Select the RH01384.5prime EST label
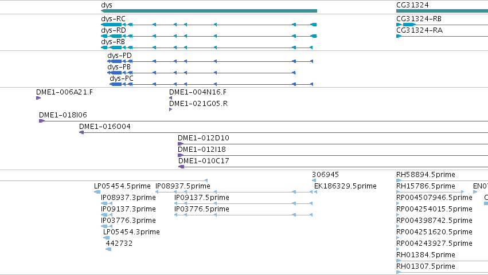The width and height of the screenshot is (488, 275). pyautogui.click(x=425, y=255)
